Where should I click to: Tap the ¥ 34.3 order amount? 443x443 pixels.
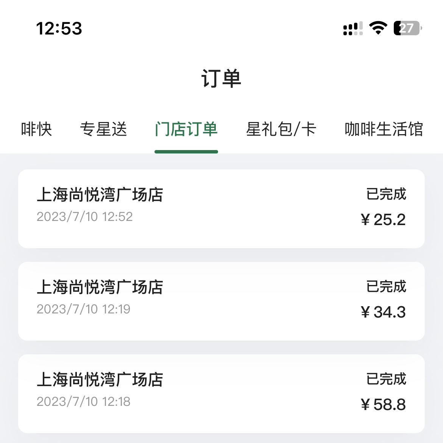click(383, 312)
